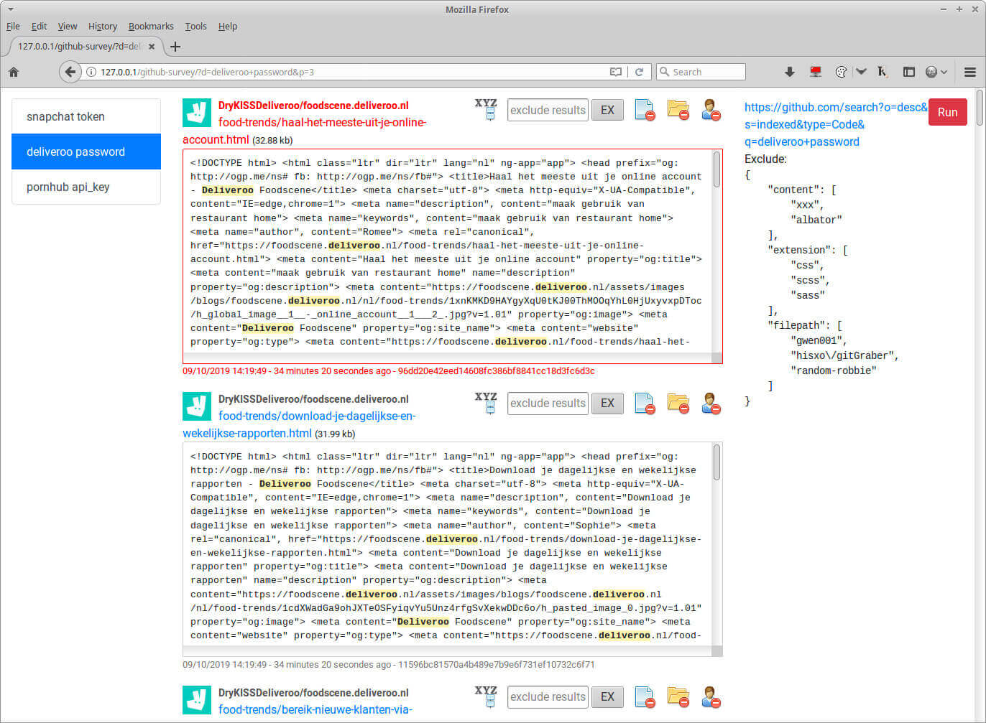Image resolution: width=986 pixels, height=723 pixels.
Task: Toggle the sidebar toolbar icon
Action: 909,72
